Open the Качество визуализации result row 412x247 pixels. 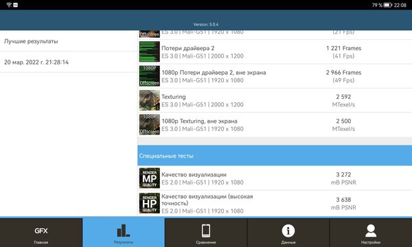[275, 178]
